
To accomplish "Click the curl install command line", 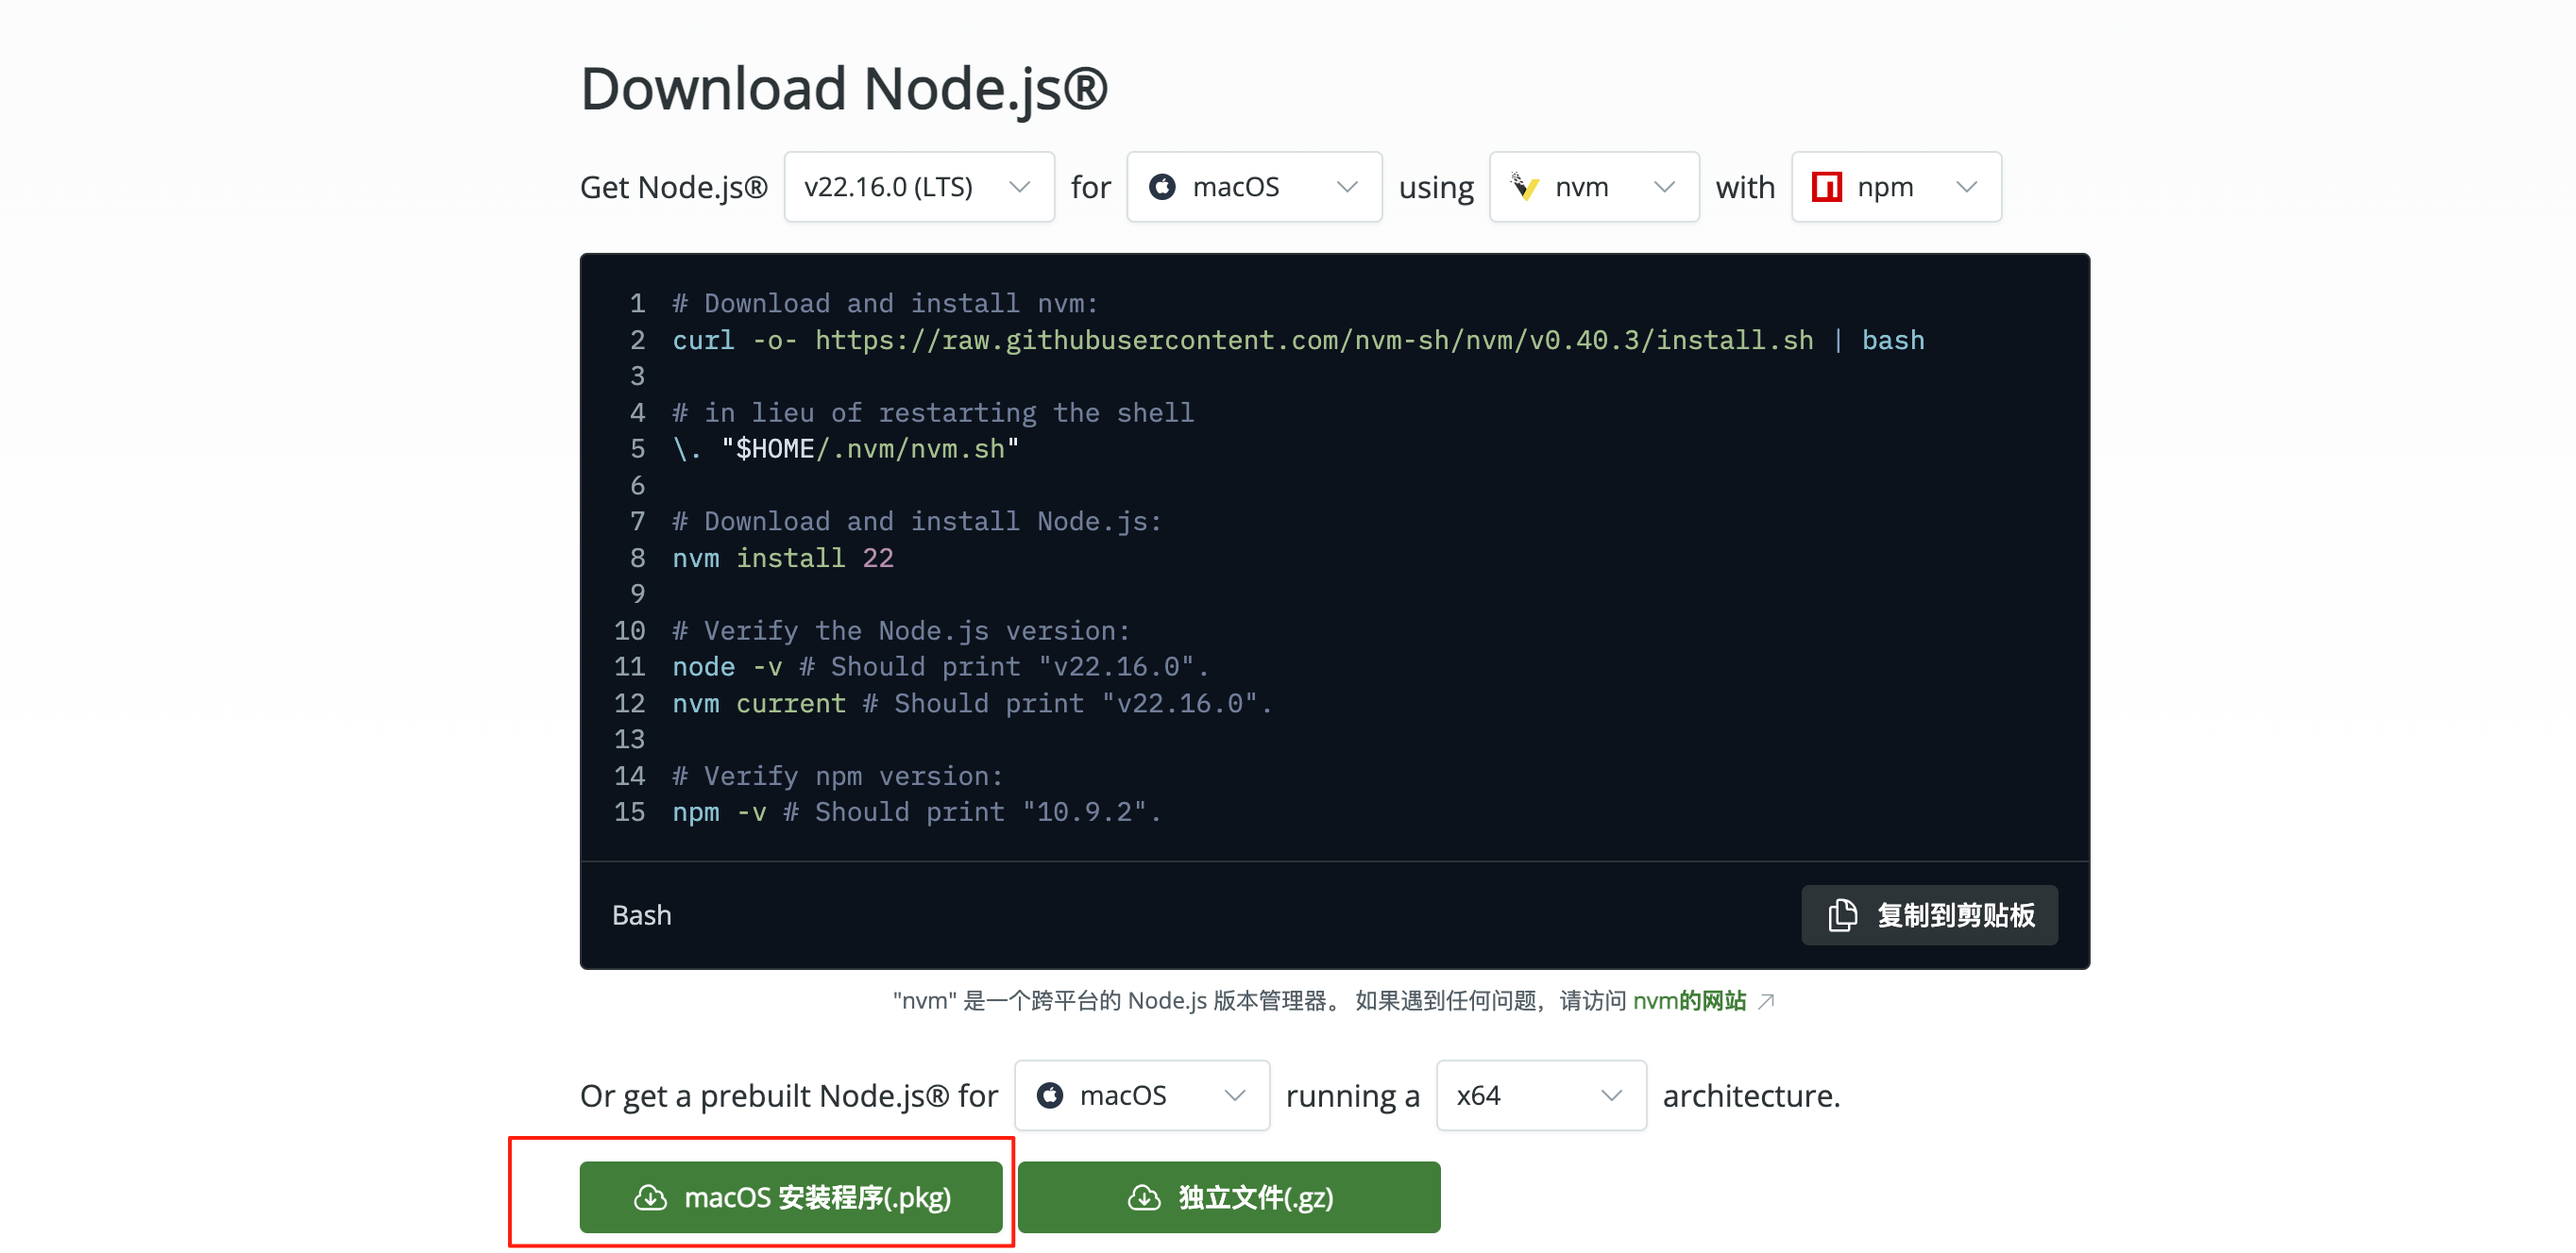I will click(1297, 340).
